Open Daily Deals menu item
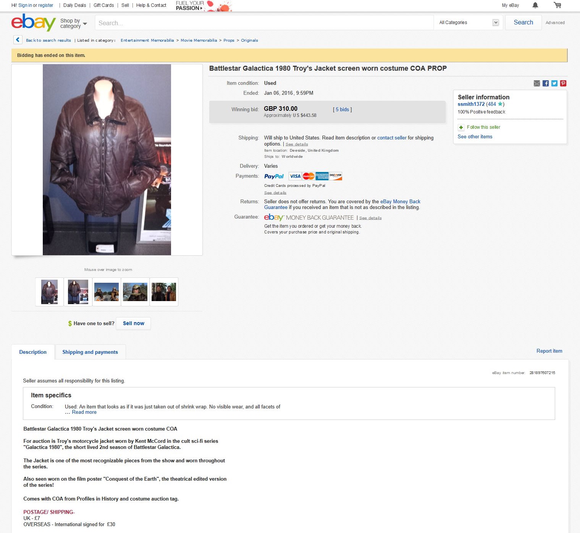Screen dimensions: 580x533 [x=74, y=5]
